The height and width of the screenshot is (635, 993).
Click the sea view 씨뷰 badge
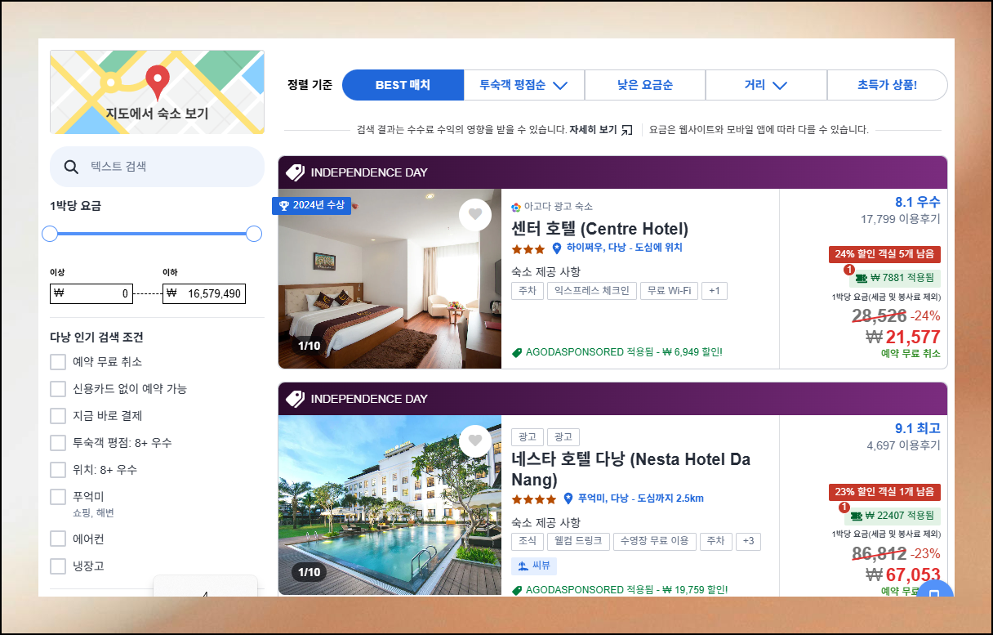534,566
